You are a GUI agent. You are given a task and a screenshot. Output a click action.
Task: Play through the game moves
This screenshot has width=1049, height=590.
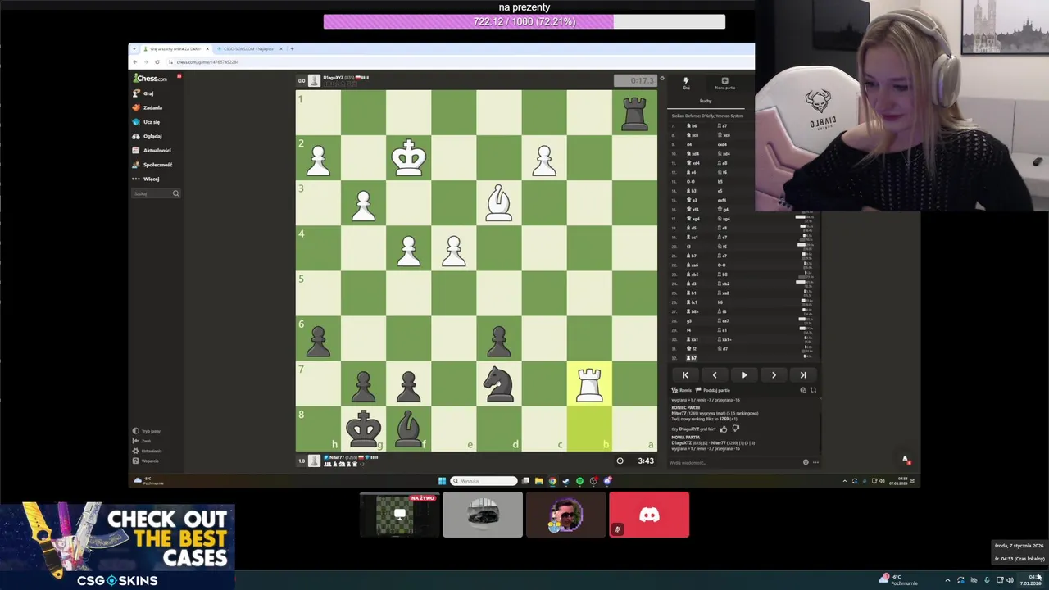744,374
